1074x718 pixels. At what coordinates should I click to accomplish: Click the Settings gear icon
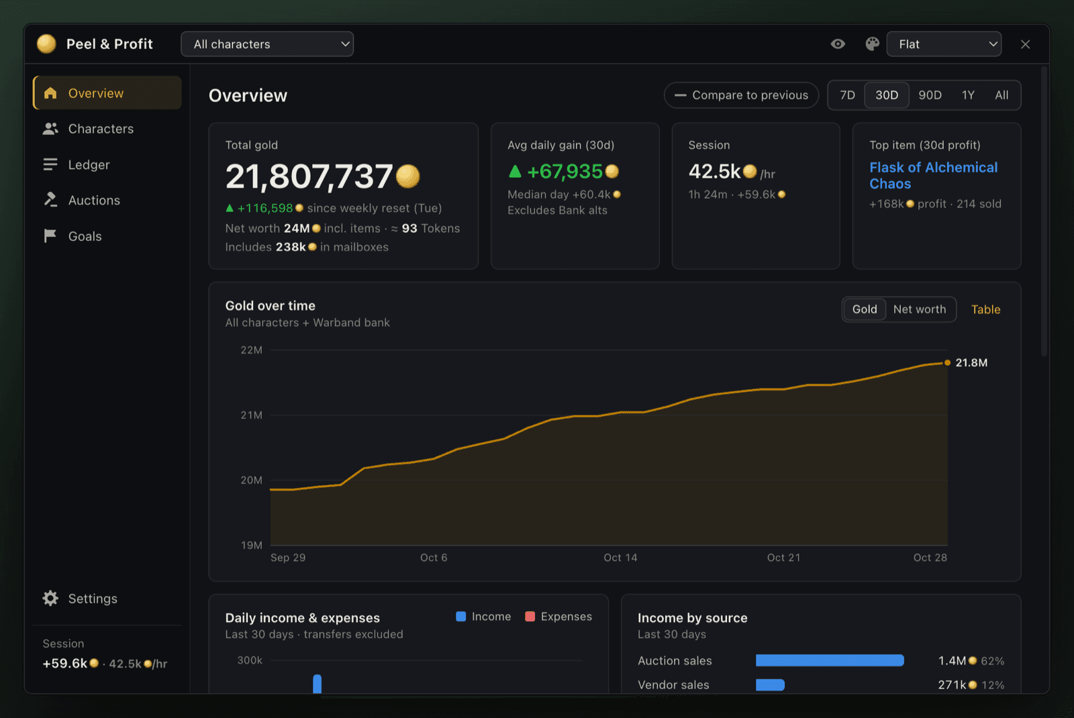coord(50,598)
